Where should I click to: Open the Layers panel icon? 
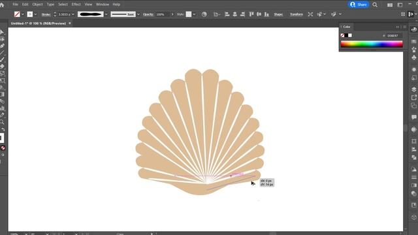coord(413,89)
